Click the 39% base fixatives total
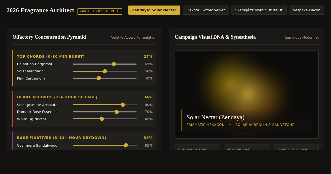331x174 pixels. (148, 138)
